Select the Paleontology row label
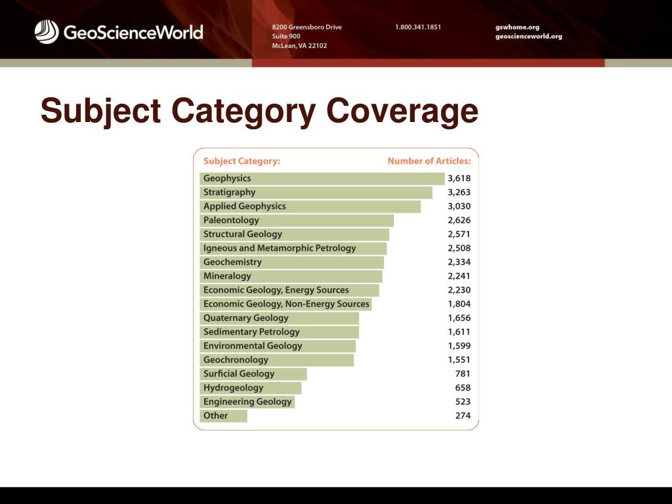The width and height of the screenshot is (672, 504). (232, 220)
